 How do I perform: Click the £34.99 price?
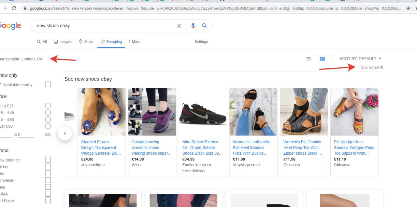pyautogui.click(x=188, y=159)
